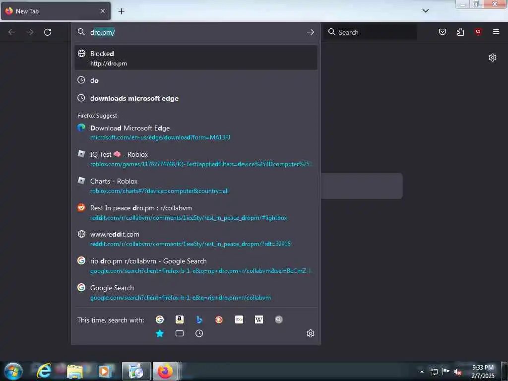Search this time with Bing
This screenshot has width=508, height=381.
tap(199, 320)
